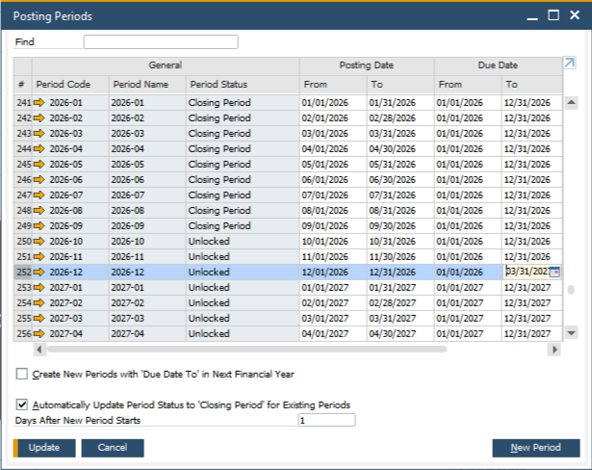The width and height of the screenshot is (592, 470).
Task: Click the vertical scrollbar thumb
Action: [x=571, y=290]
